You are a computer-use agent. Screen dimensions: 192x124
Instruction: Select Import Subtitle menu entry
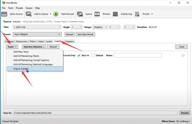tap(35, 69)
